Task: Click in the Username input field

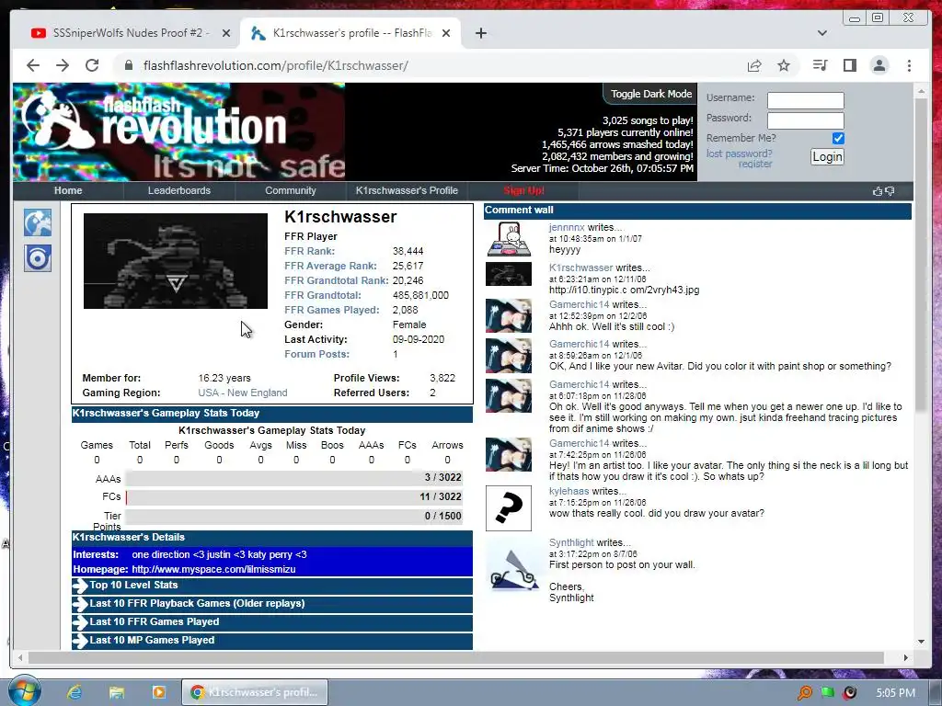Action: [x=806, y=100]
